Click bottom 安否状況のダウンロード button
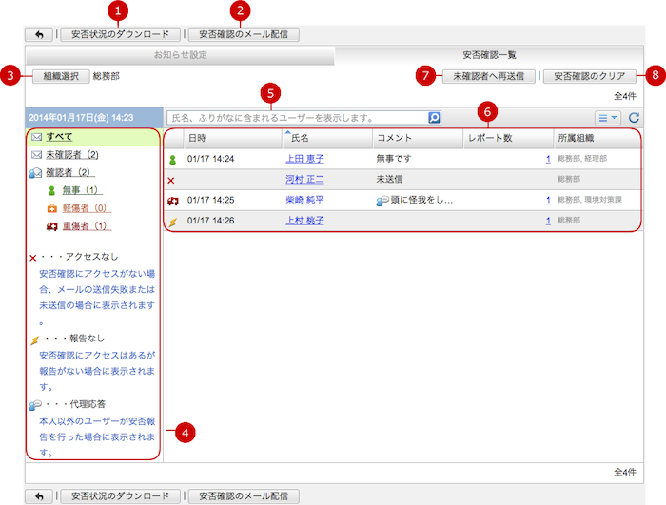The height and width of the screenshot is (505, 666). (120, 496)
